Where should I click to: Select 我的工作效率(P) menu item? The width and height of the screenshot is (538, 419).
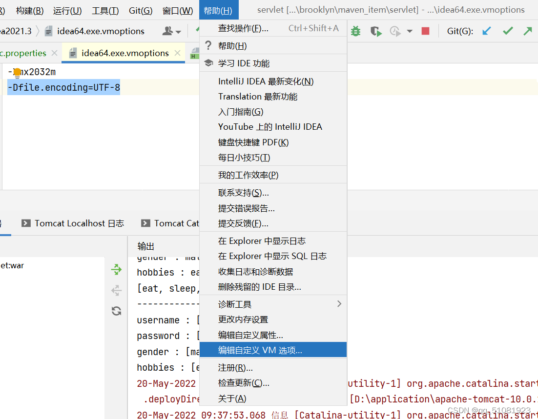click(273, 175)
